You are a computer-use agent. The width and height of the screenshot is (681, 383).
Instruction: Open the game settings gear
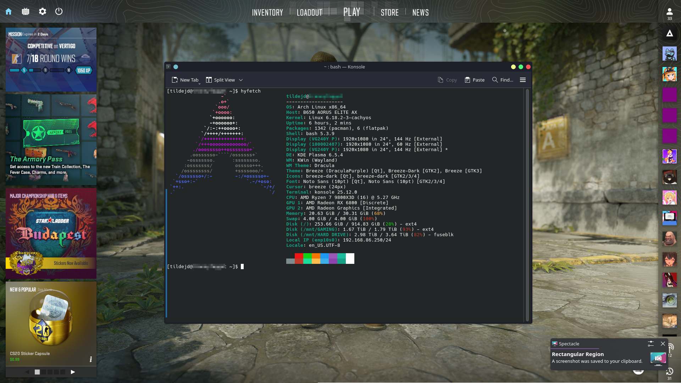tap(43, 11)
